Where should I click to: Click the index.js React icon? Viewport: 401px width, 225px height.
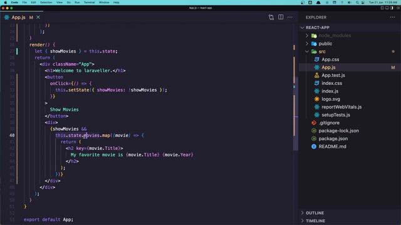pyautogui.click(x=317, y=91)
